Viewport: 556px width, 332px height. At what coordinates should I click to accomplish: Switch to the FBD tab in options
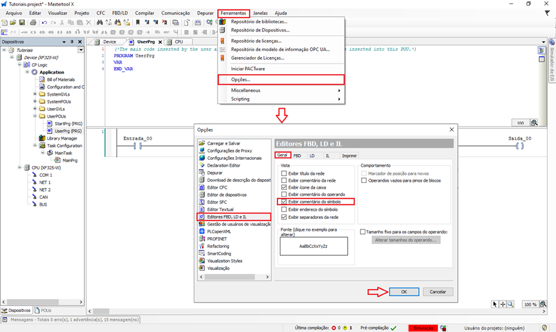(297, 155)
